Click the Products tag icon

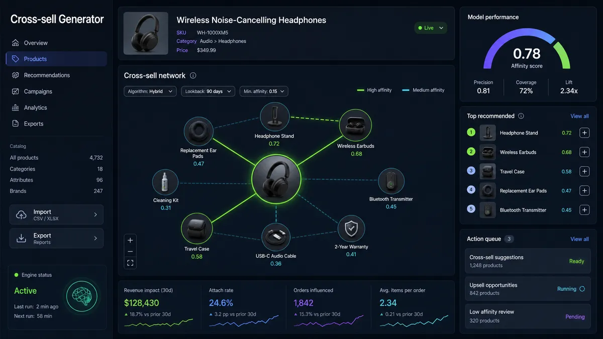pos(15,59)
